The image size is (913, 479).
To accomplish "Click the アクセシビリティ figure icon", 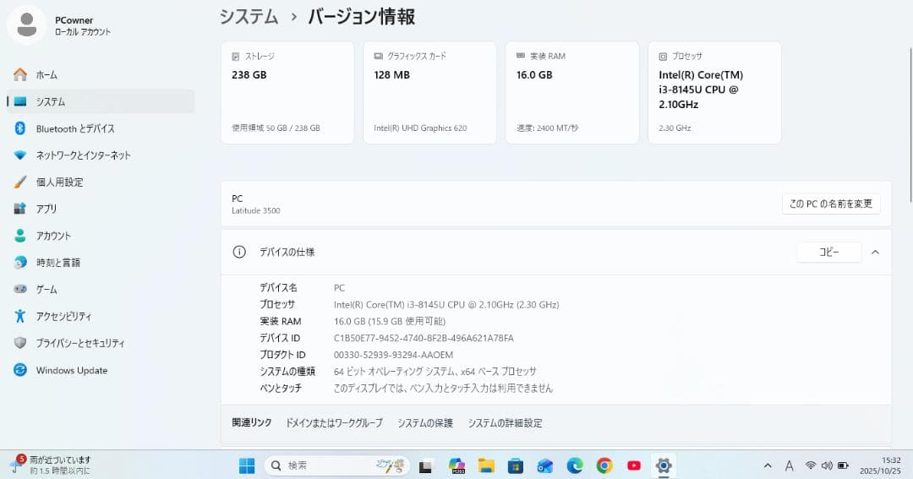I will [x=20, y=316].
